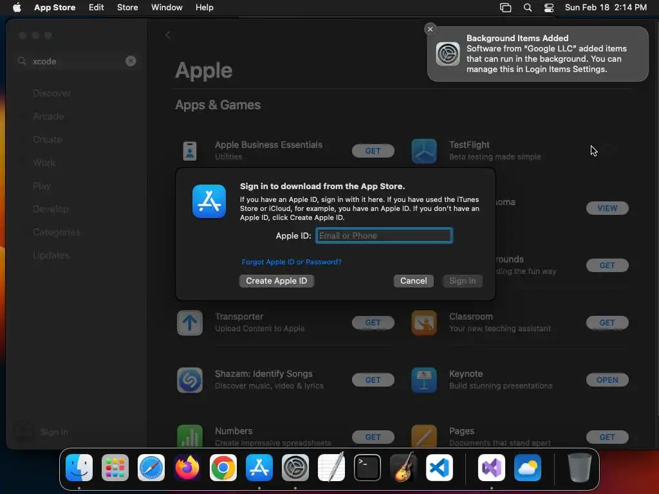Click GET for Transporter
Screen dimensions: 659x494
pos(373,323)
